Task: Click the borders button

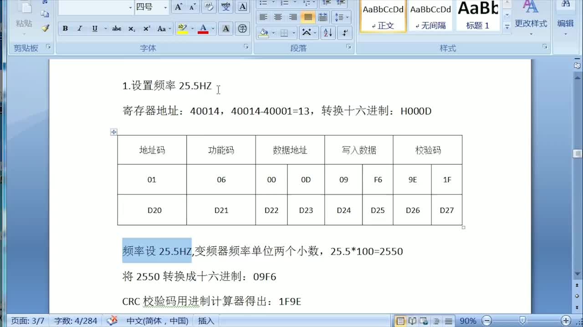Action: coord(284,33)
